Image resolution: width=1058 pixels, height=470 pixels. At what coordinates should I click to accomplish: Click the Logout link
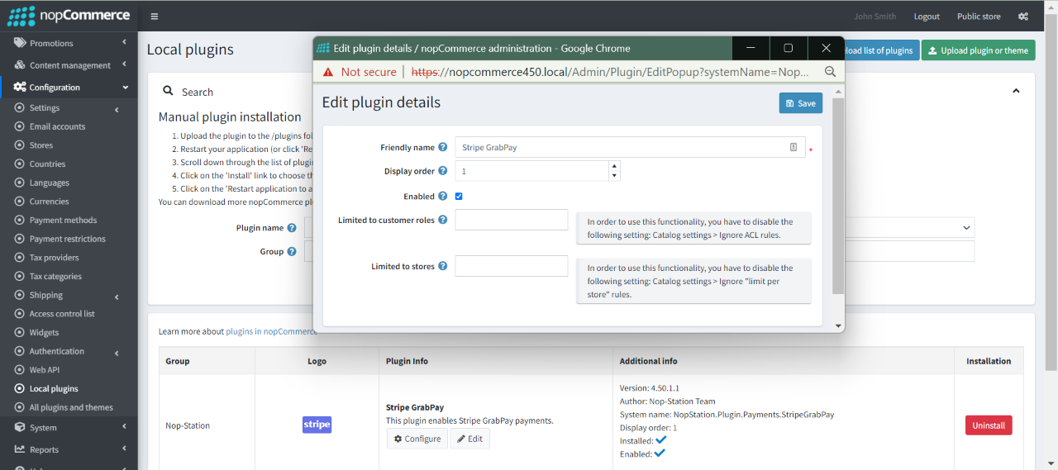[927, 17]
